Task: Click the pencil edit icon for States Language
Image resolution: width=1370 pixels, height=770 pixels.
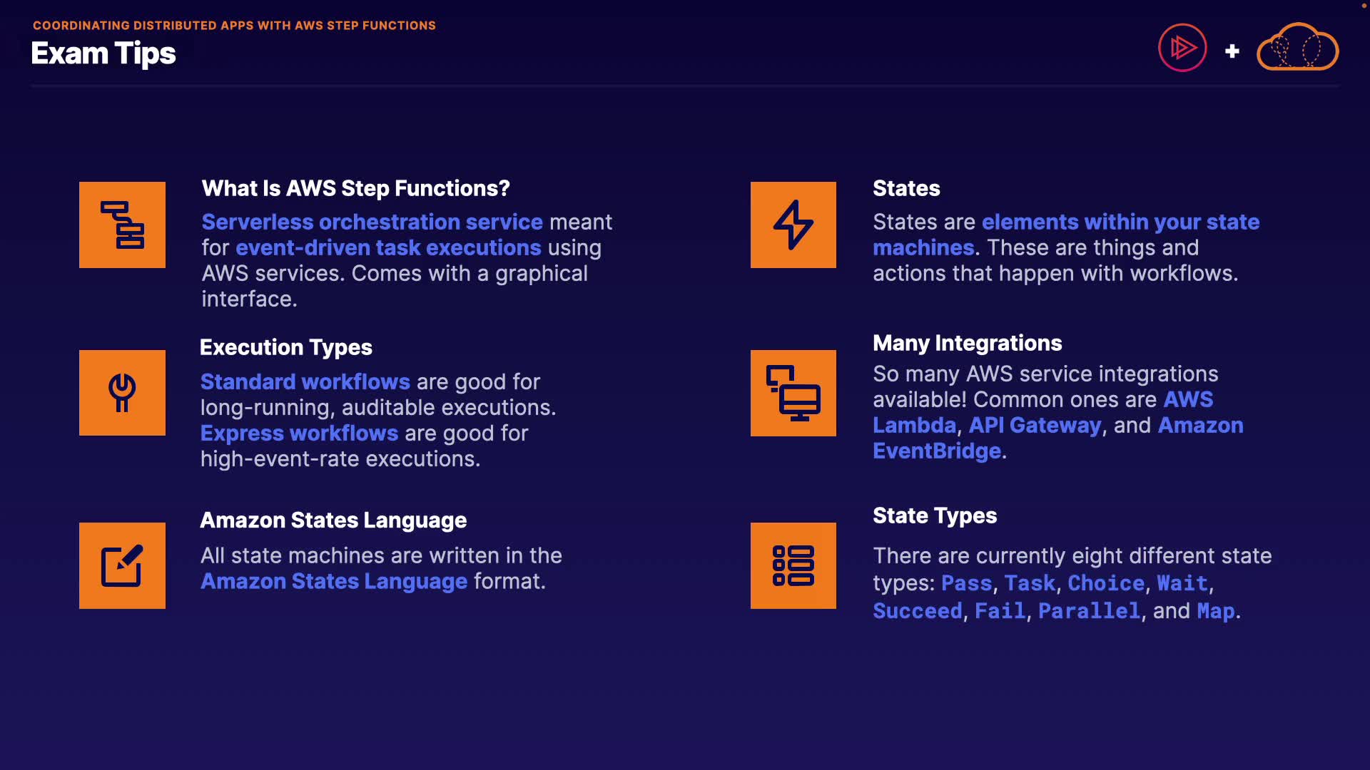Action: [x=122, y=565]
